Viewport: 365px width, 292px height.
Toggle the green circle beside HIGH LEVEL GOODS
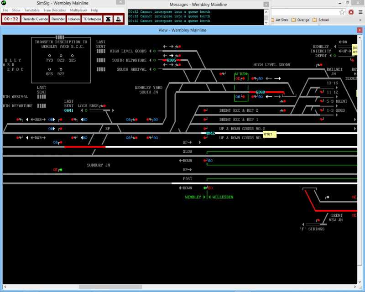tap(154, 51)
